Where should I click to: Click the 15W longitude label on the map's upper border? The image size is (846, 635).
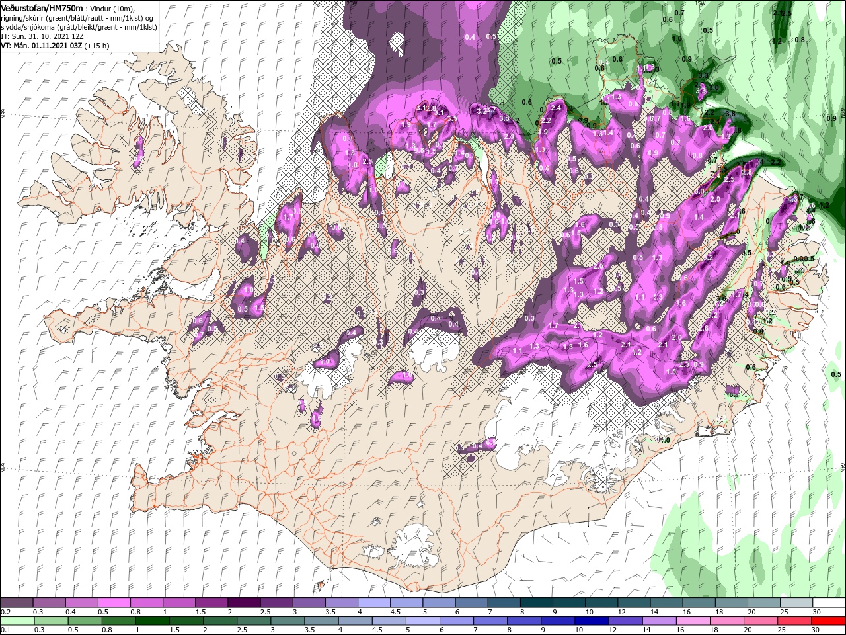(699, 3)
